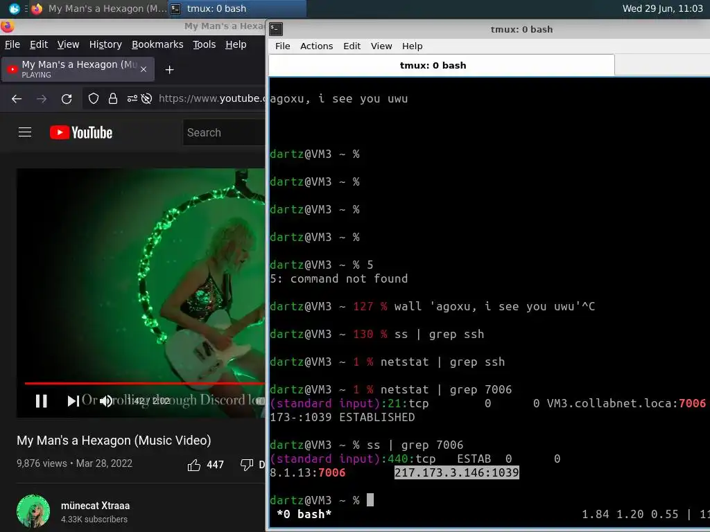Click the '9,876 views' text

pyautogui.click(x=42, y=463)
